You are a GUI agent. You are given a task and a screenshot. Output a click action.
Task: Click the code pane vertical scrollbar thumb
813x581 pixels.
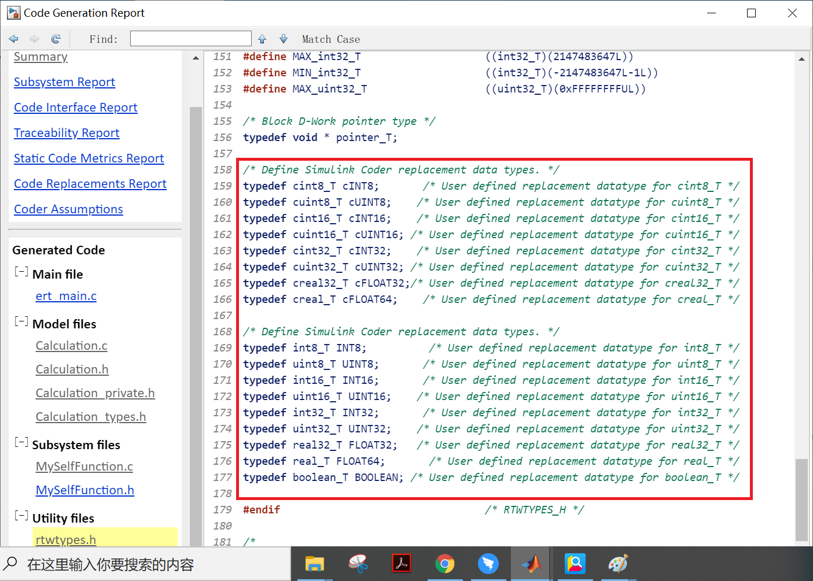click(x=801, y=500)
